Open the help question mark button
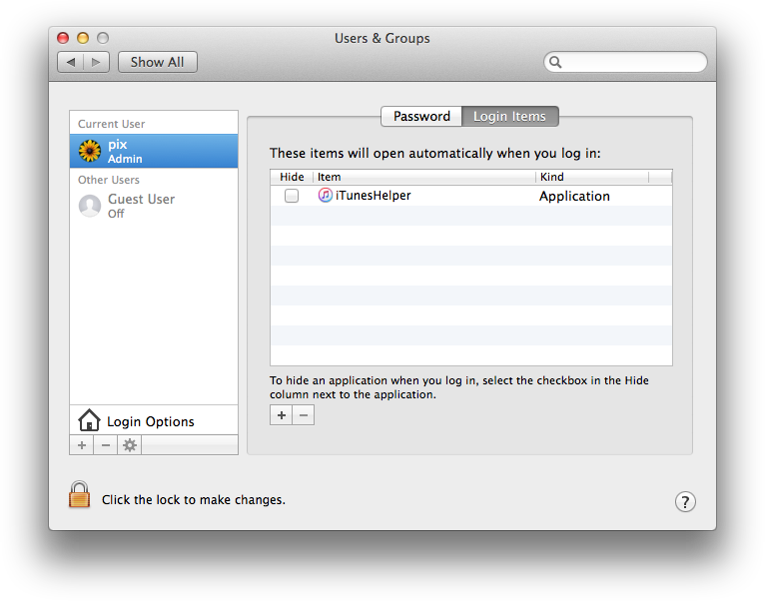This screenshot has height=601, width=765. tap(685, 501)
